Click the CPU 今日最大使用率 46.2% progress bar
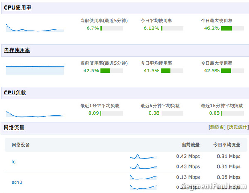Viewport: 249px width, 193px height. coord(232,28)
